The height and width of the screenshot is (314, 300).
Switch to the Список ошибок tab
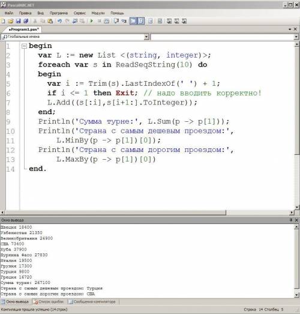pos(49,301)
